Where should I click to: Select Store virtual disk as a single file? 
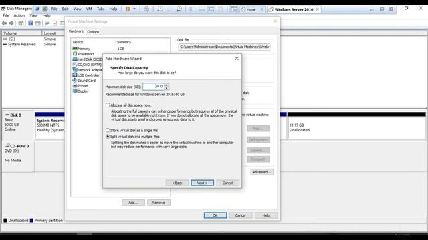coord(108,131)
